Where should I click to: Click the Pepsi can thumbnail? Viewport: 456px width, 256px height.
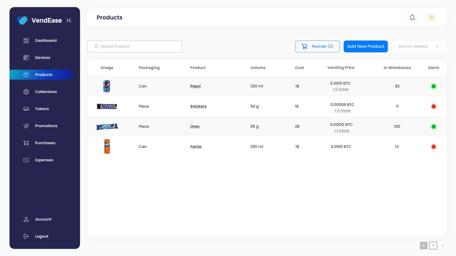(107, 86)
